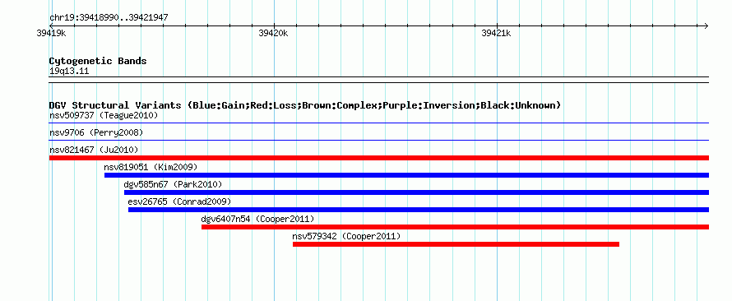Screen dimensions: 732x301
Task: Click the dgv585n67 (Park2010) label
Action: 173,184
